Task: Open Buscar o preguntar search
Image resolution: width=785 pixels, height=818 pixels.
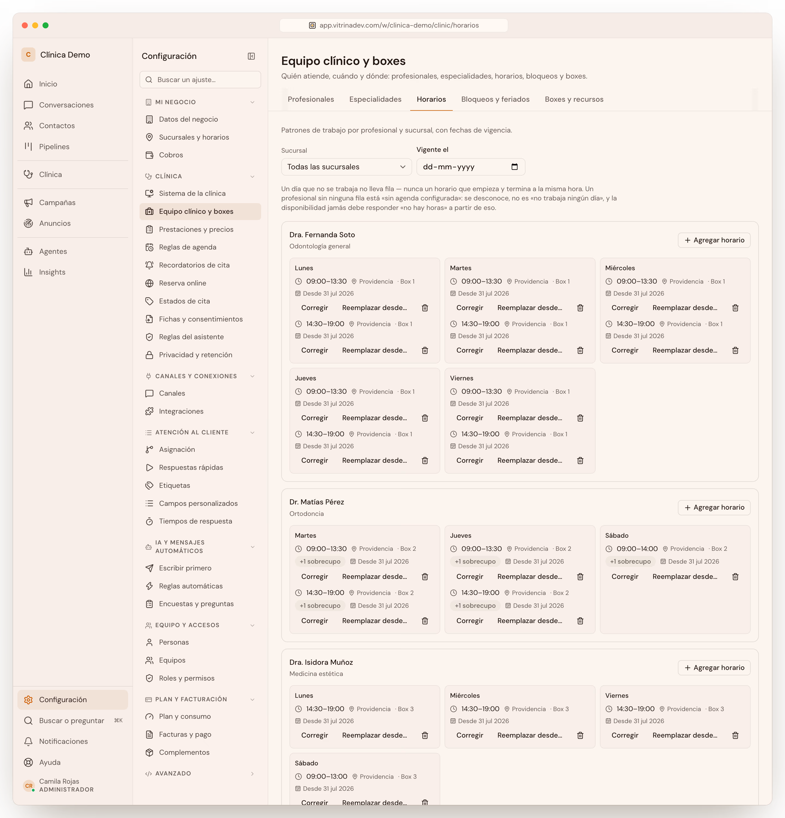Action: pyautogui.click(x=73, y=720)
